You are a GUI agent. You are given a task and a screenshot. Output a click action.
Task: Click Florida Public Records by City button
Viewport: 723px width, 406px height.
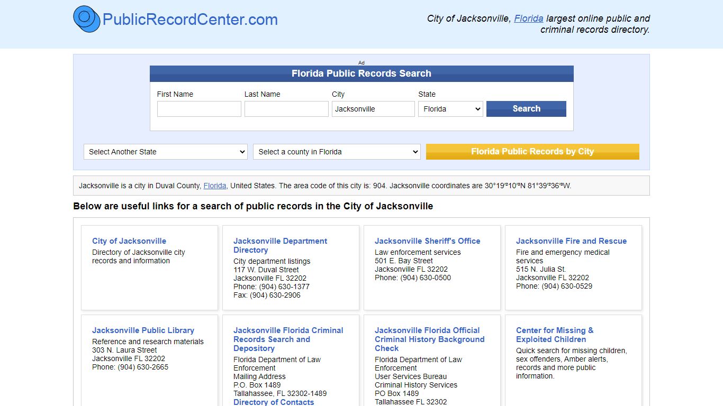(x=532, y=152)
